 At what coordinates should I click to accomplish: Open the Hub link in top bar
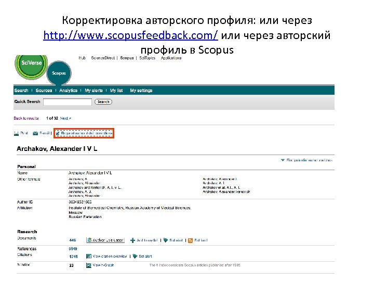click(x=82, y=58)
